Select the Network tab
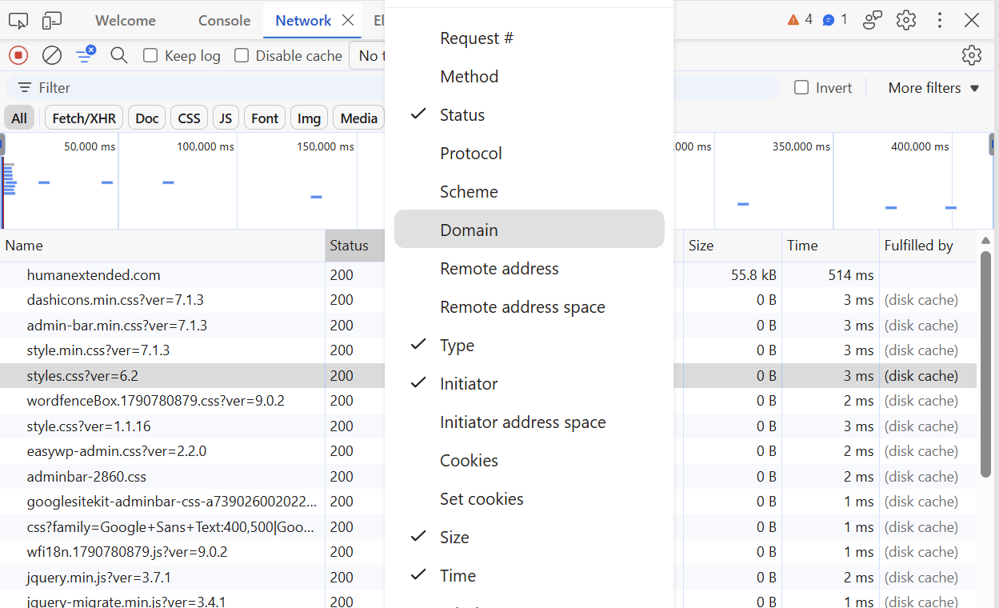 coord(303,20)
